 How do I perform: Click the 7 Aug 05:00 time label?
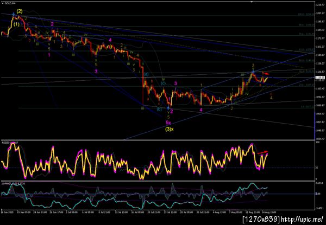236,213
